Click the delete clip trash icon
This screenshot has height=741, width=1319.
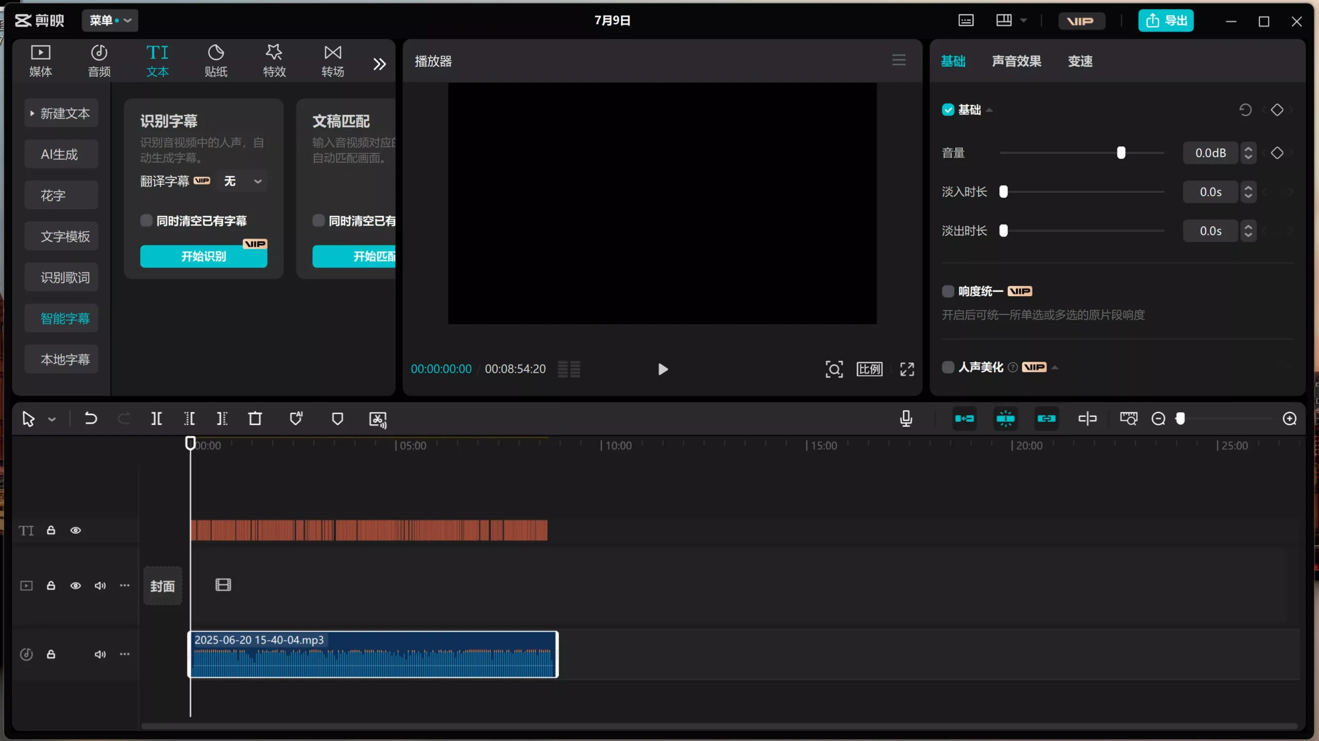click(255, 418)
